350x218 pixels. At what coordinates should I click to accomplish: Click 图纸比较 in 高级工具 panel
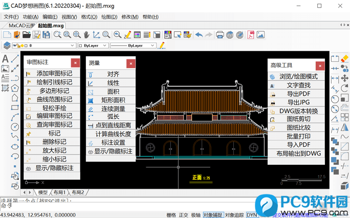(x=296, y=127)
